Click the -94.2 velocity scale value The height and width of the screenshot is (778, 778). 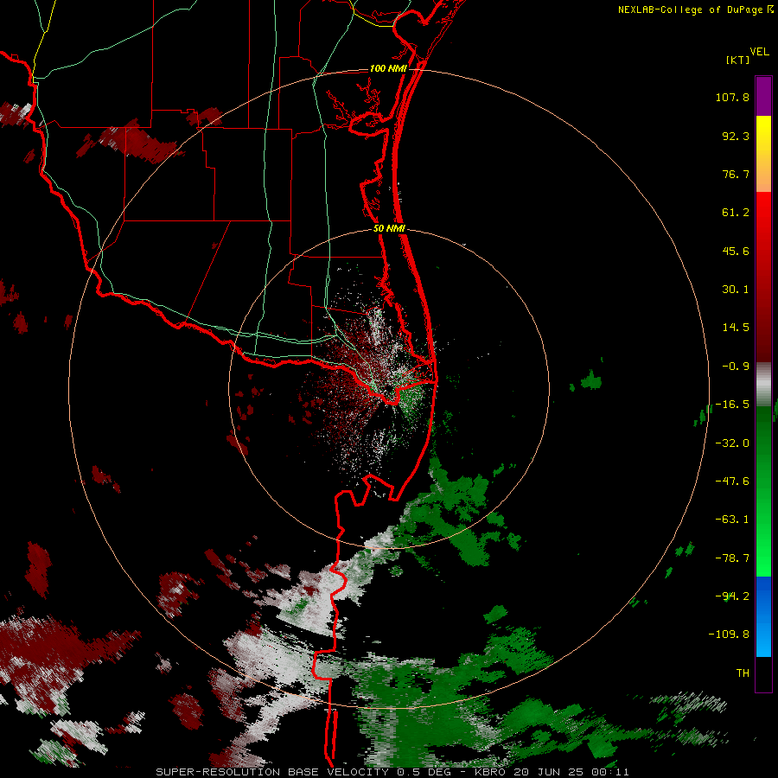[x=732, y=596]
